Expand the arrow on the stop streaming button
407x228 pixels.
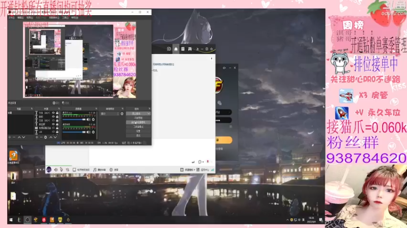point(149,113)
